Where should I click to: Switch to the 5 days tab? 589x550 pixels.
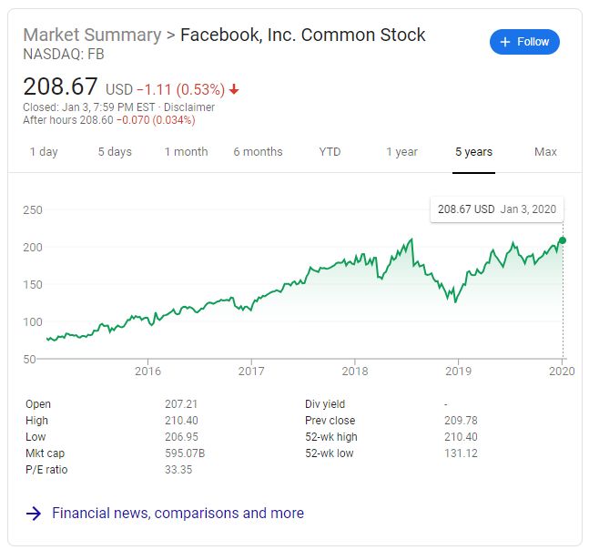click(115, 152)
